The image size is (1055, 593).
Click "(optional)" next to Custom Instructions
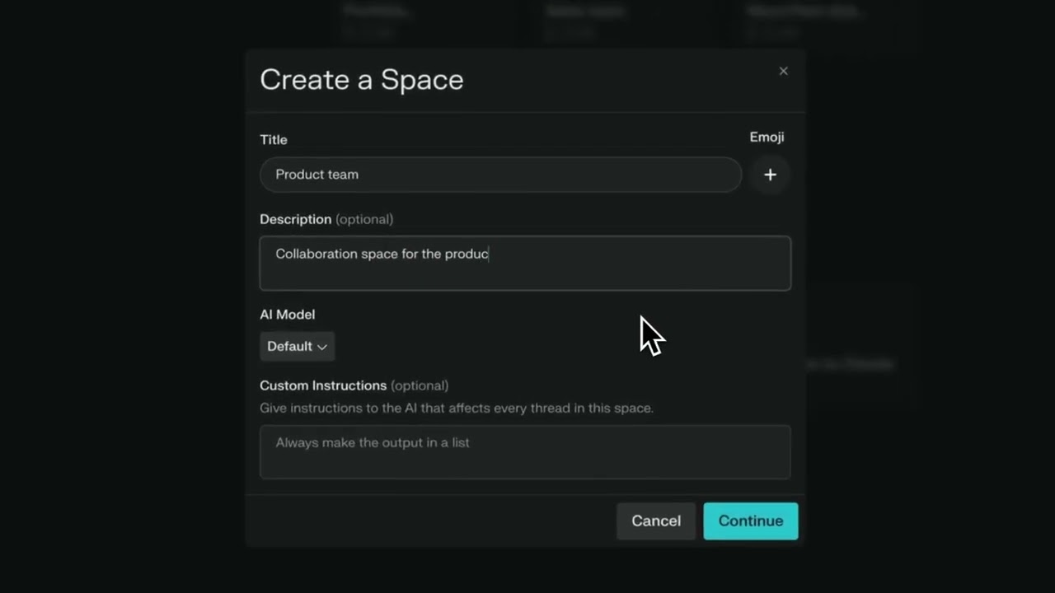420,385
